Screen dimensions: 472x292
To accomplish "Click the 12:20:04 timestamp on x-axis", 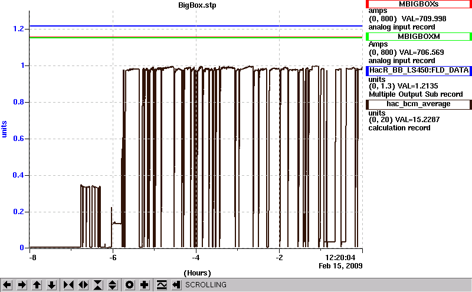I will [x=340, y=258].
